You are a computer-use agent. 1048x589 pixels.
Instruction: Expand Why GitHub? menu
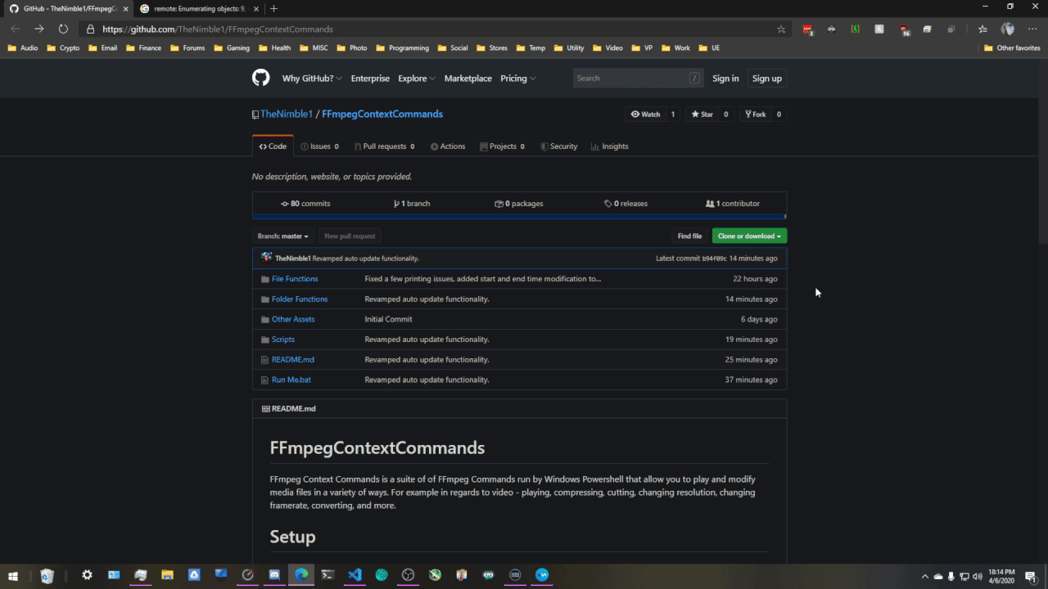pyautogui.click(x=313, y=79)
